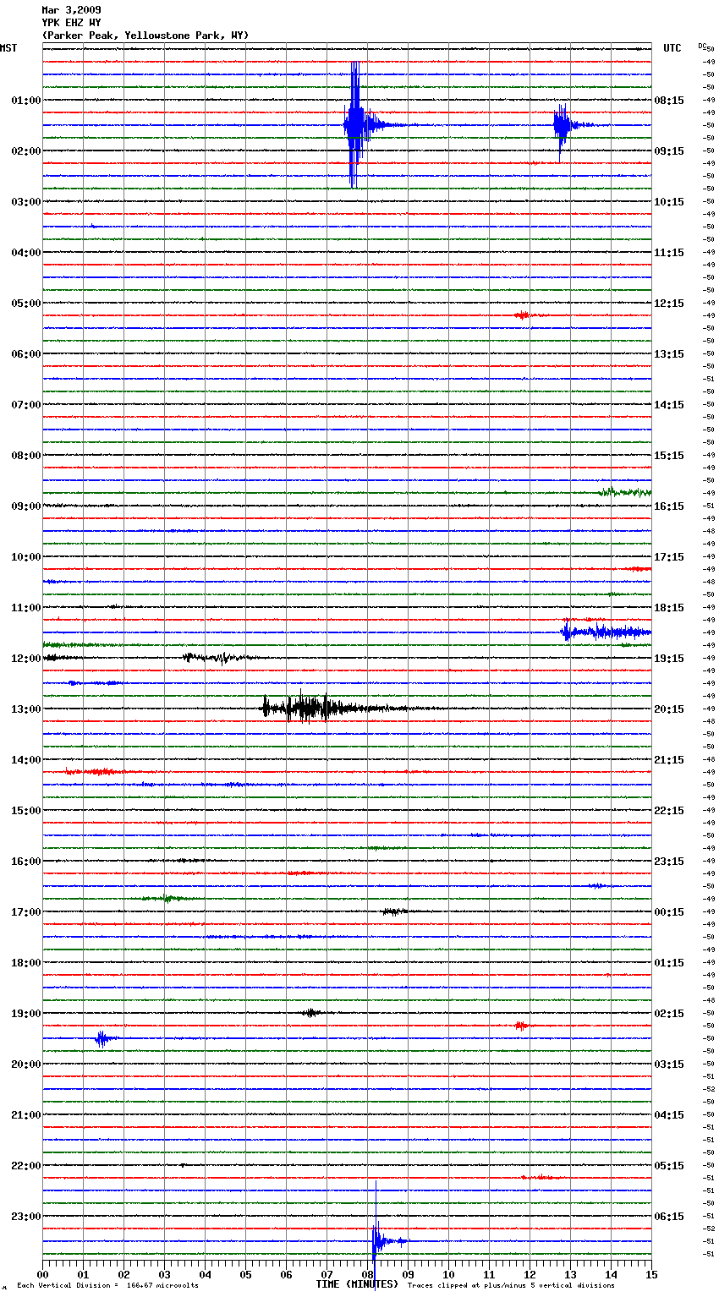719x1297 pixels.
Task: Click the 05:00 MST time label
Action: 26,304
